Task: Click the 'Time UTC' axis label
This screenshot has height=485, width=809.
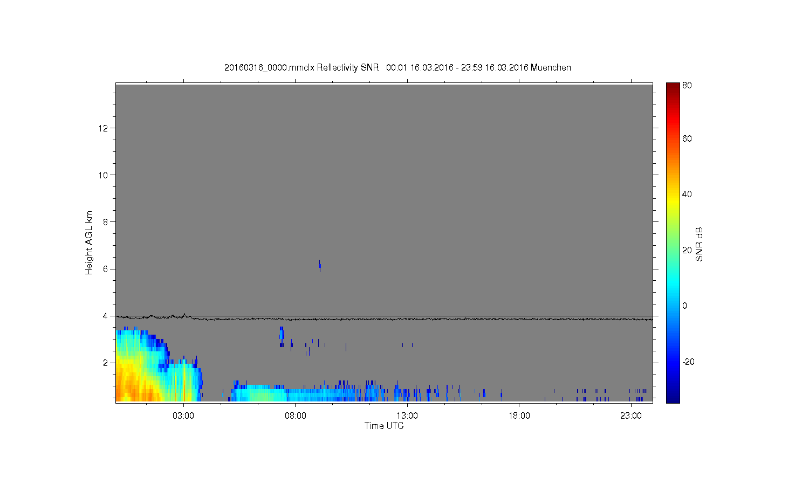Action: pyautogui.click(x=384, y=426)
